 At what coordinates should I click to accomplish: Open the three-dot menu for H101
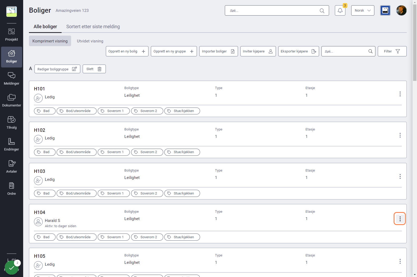pyautogui.click(x=400, y=94)
